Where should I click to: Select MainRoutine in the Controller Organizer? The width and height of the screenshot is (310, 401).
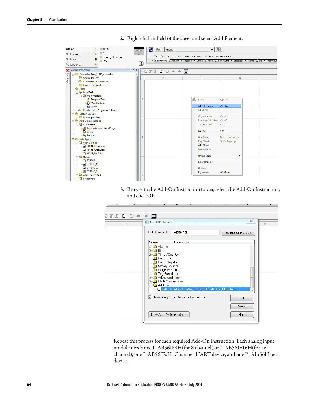pyautogui.click(x=97, y=103)
